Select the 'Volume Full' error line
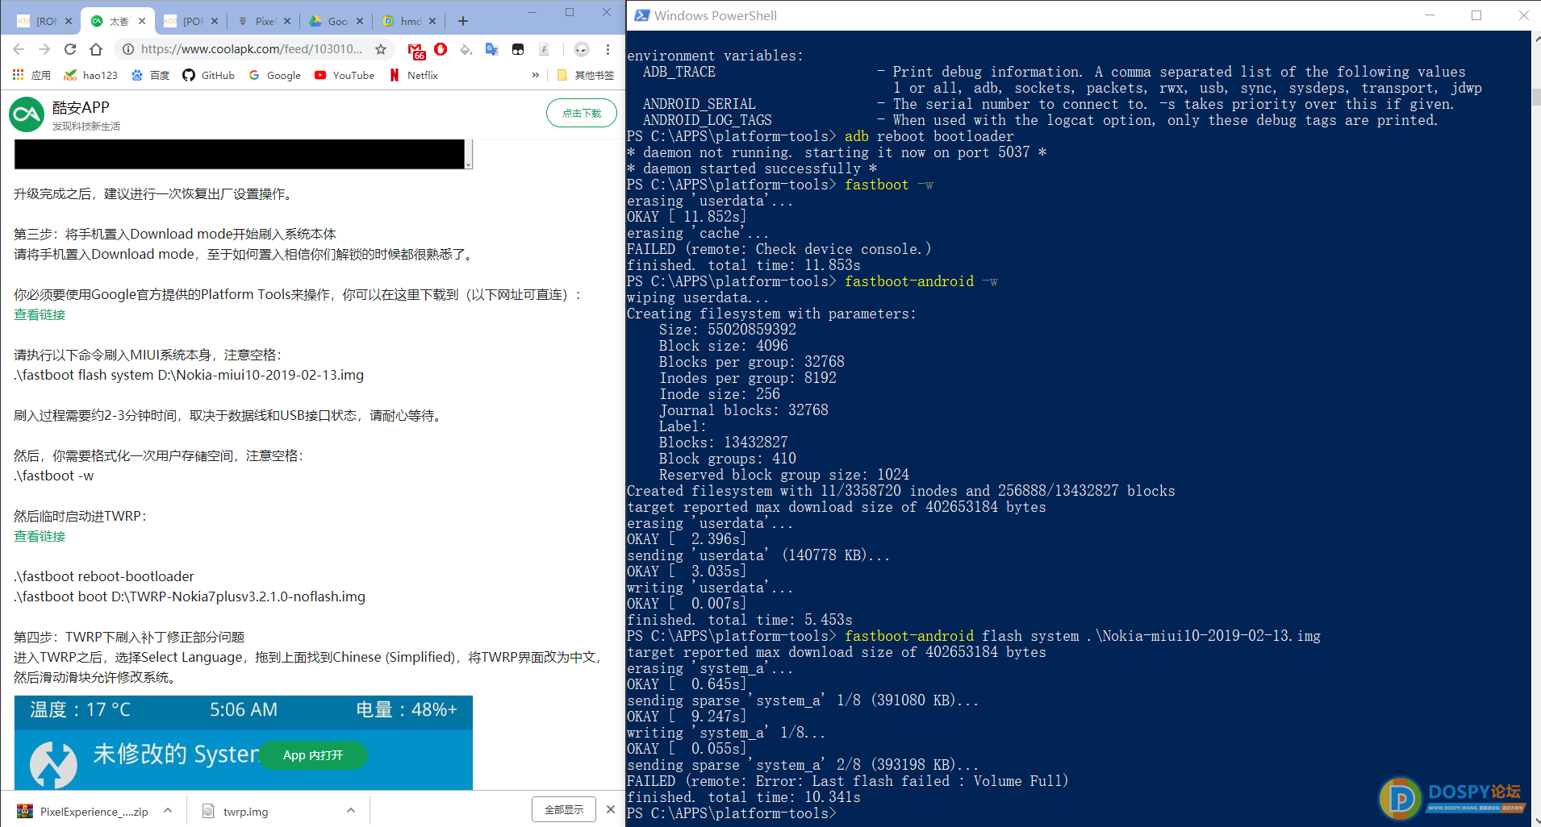1541x827 pixels. tap(848, 781)
